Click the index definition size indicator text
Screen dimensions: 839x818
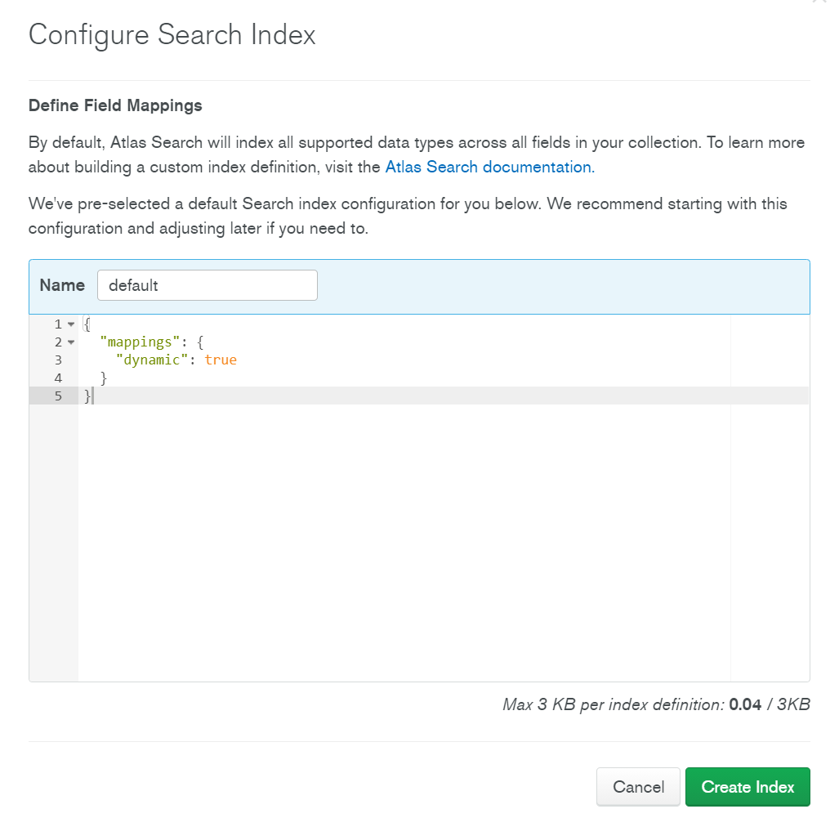coord(656,704)
